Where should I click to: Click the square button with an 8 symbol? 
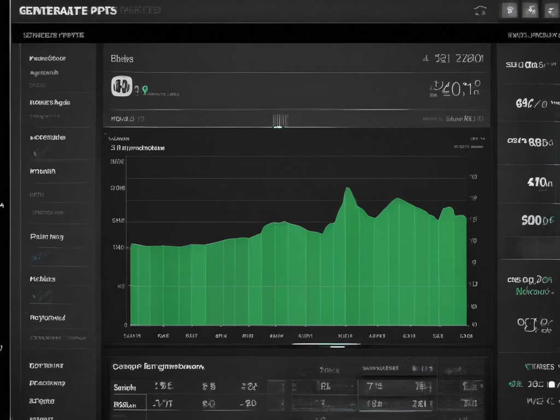[x=510, y=10]
